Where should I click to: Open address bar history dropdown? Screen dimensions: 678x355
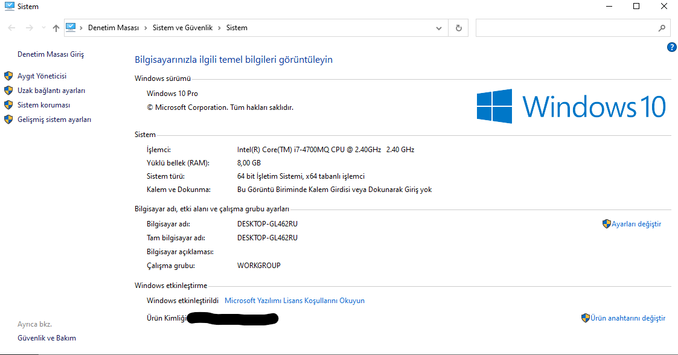coord(439,28)
